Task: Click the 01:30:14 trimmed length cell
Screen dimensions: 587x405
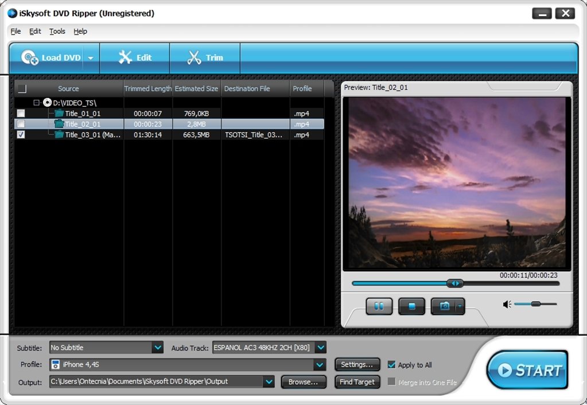Action: point(148,135)
